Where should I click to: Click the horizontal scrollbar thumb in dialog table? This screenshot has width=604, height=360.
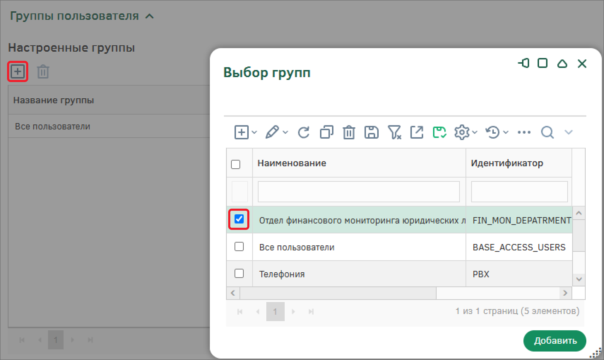(x=338, y=293)
